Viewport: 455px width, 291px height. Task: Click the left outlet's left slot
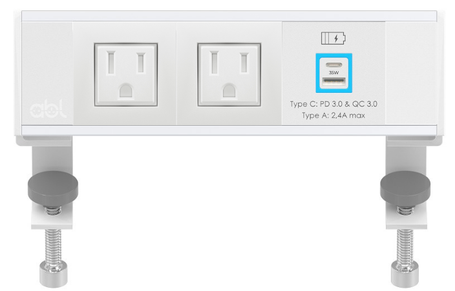[x=111, y=63]
